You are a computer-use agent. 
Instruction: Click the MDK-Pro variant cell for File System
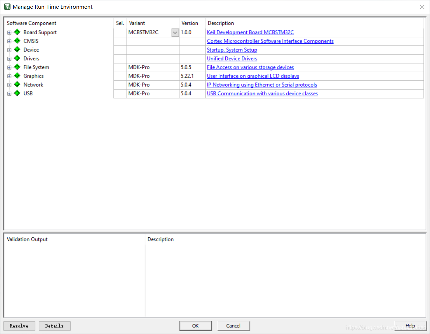coord(153,67)
